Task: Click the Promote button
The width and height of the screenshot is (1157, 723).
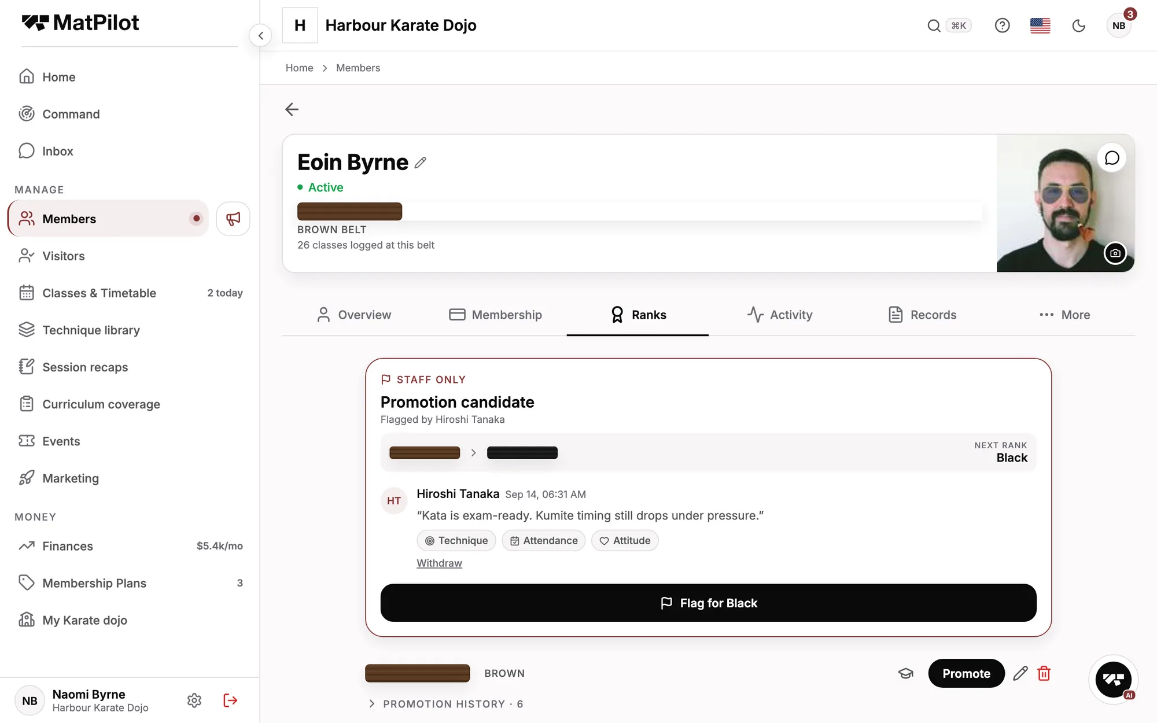Action: click(966, 673)
